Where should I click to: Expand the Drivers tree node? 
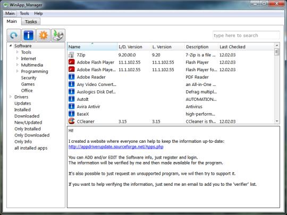[x=11, y=97]
